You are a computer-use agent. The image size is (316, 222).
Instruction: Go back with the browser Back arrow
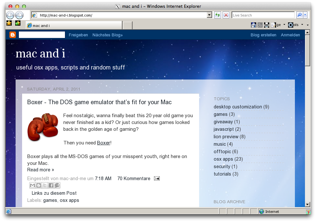click(10, 15)
